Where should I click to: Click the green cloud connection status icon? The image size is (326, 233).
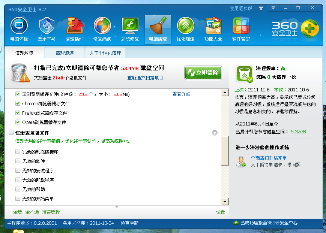pos(236,223)
